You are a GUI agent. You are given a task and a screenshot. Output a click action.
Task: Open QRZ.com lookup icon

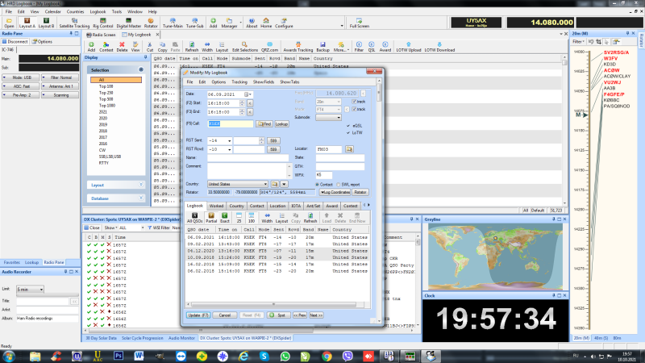[x=269, y=47]
